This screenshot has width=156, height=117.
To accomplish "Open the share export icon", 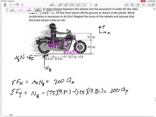I will pyautogui.click(x=138, y=5).
